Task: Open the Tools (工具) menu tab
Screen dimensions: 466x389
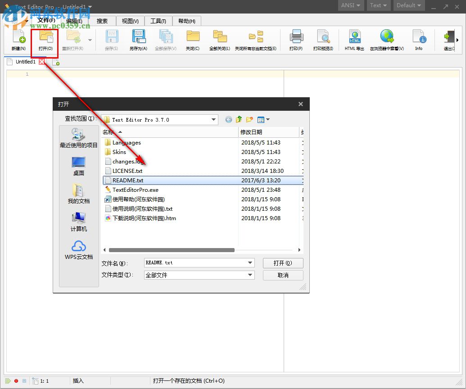Action: (x=158, y=21)
